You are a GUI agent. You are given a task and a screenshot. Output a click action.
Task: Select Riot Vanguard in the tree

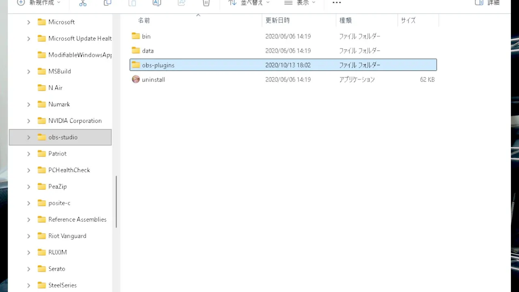click(67, 236)
